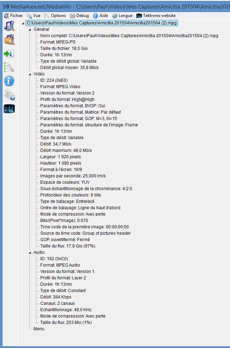Image resolution: width=230 pixels, height=348 pixels.
Task: Select 'Taille du flux: 203 Mio (1%)' row
Action: click(x=66, y=323)
